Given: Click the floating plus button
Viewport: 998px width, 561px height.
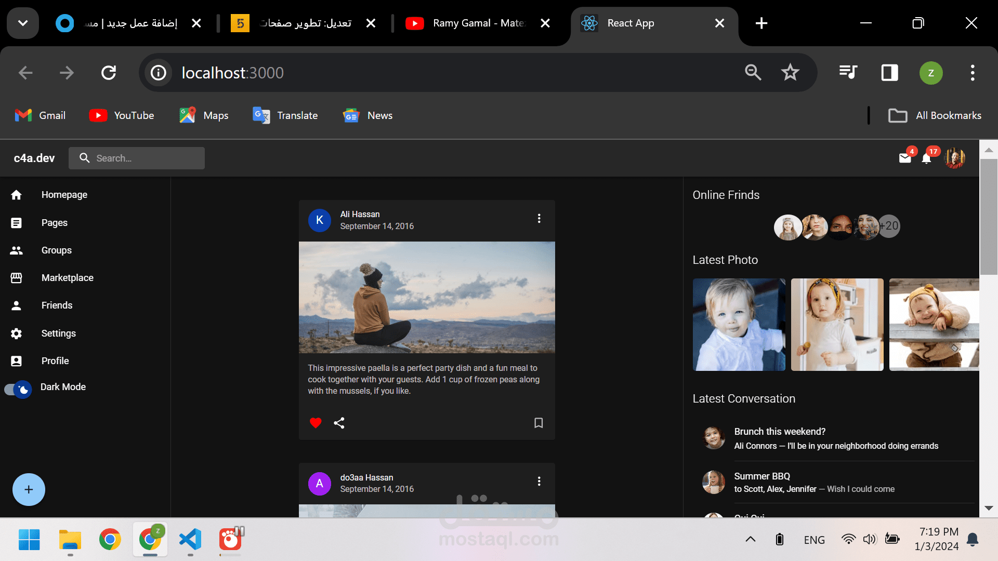Looking at the screenshot, I should tap(29, 489).
